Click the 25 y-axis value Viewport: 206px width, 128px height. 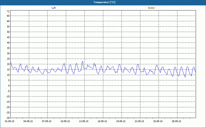8,59
